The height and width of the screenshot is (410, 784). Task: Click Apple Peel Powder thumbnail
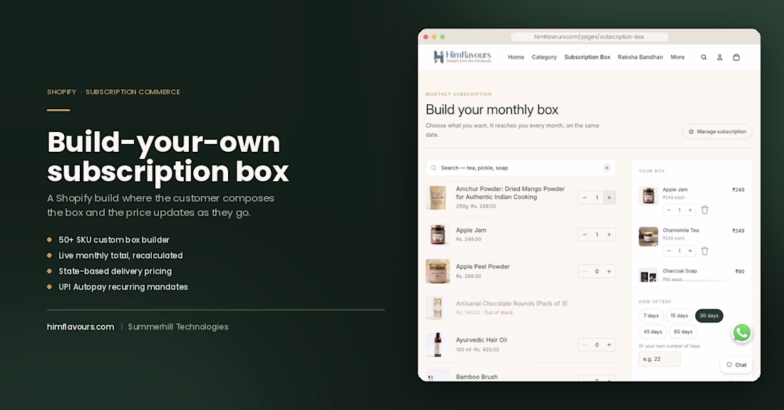[438, 272]
